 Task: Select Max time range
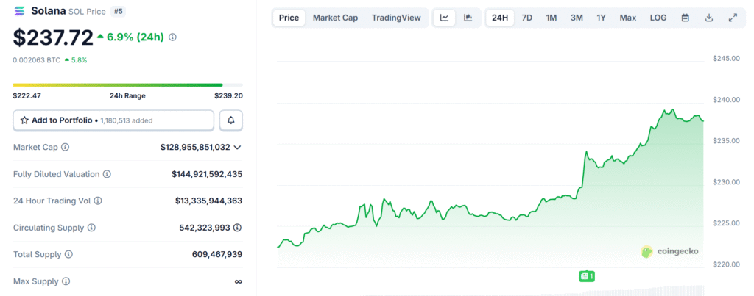pyautogui.click(x=627, y=18)
